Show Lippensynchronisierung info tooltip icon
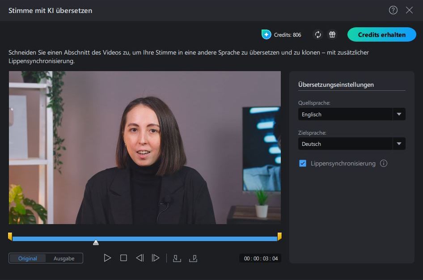This screenshot has height=280, width=423. tap(384, 163)
